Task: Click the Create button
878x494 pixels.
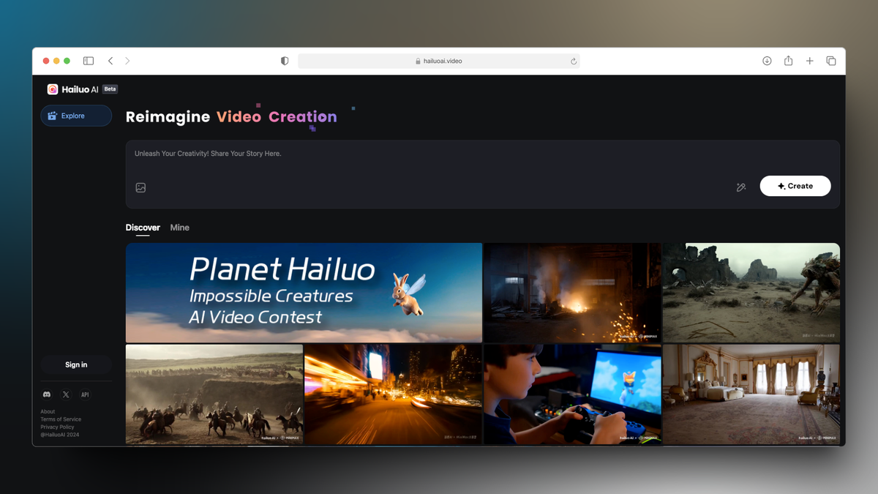Action: (795, 186)
